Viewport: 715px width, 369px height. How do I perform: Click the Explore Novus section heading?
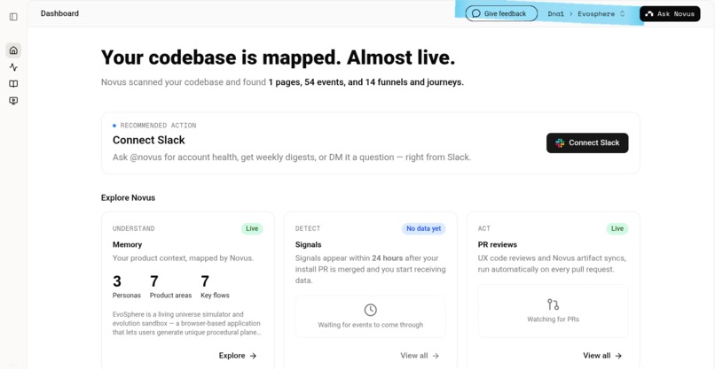click(128, 198)
